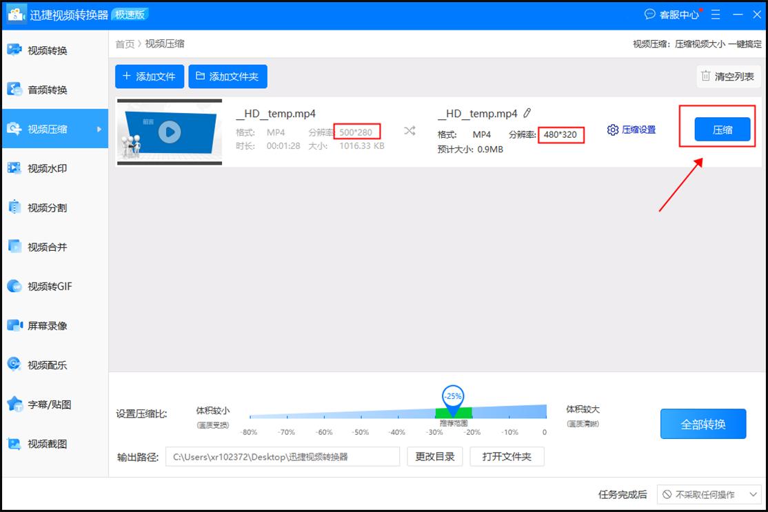Open the hamburger menu in the title bar
Viewport: 768px width, 512px height.
coord(715,14)
